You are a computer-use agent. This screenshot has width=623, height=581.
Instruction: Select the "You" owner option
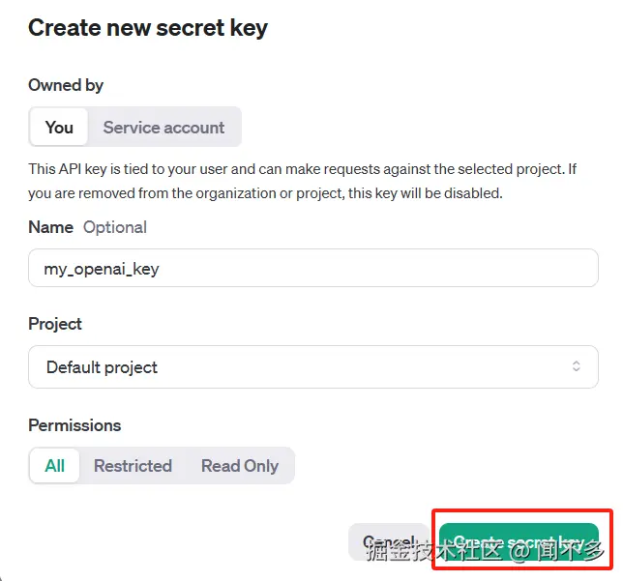tap(59, 128)
